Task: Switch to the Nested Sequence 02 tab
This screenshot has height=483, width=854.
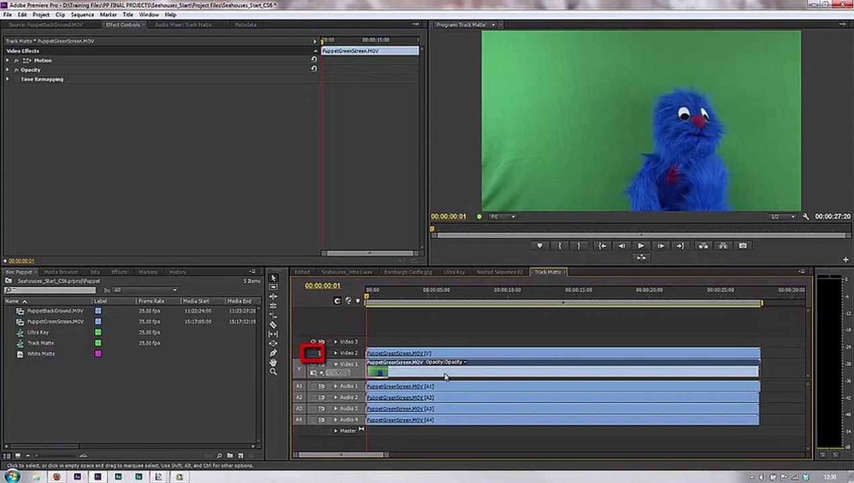Action: (x=499, y=272)
